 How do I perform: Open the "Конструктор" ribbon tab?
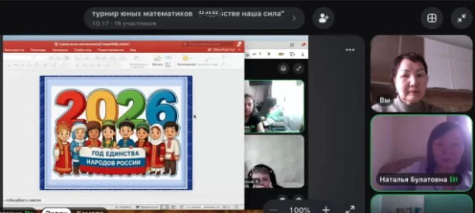(x=14, y=50)
